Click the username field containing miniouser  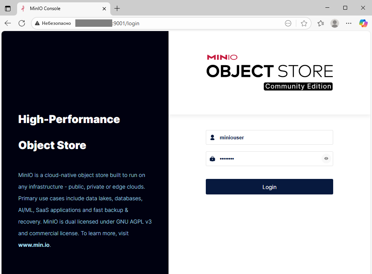[x=272, y=137]
